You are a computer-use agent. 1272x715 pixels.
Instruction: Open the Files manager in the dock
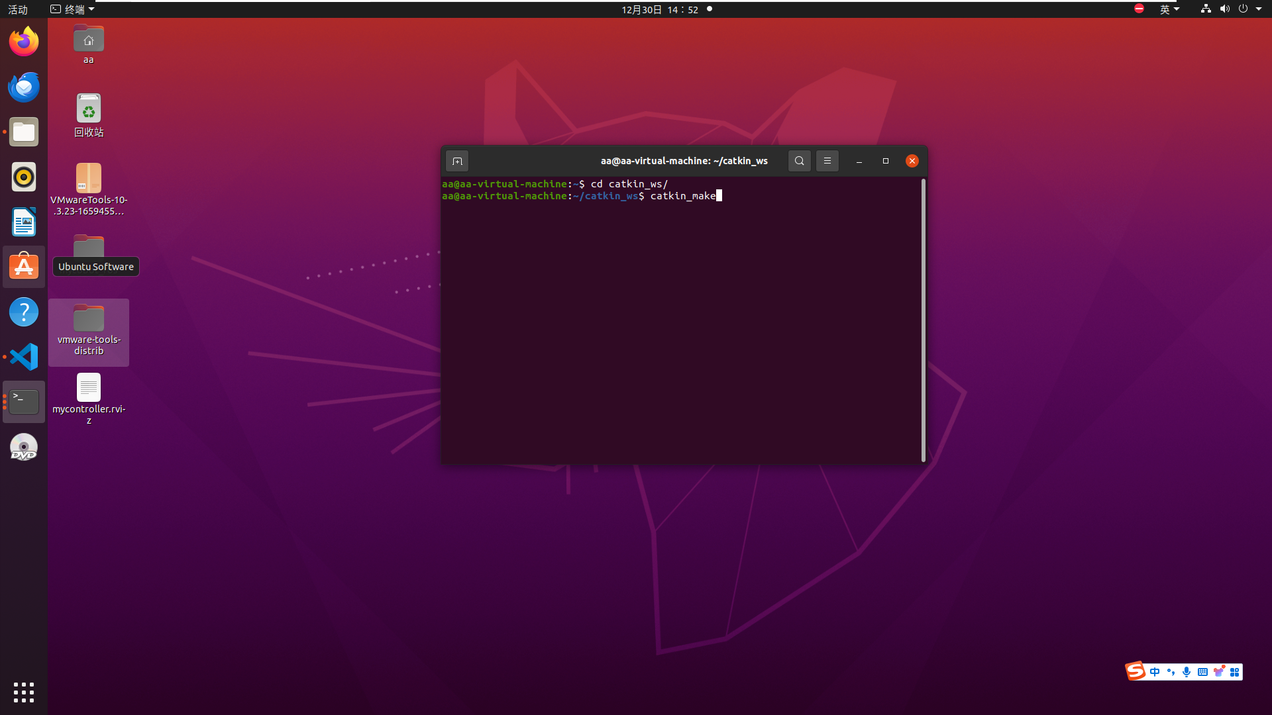tap(24, 132)
